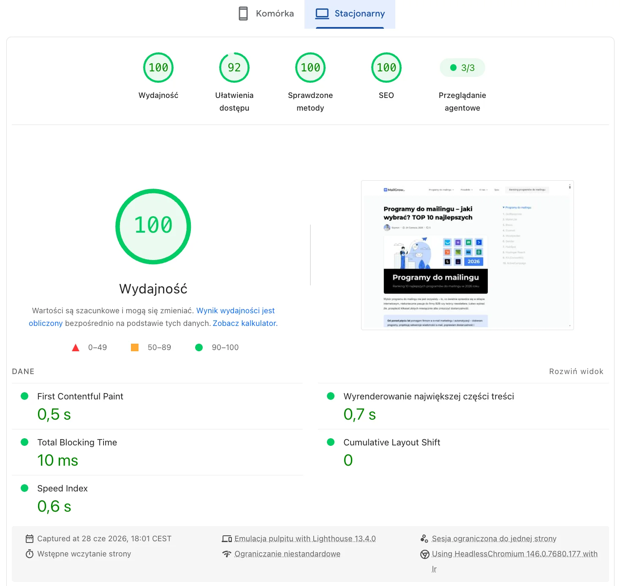The image size is (620, 586).
Task: Click the 10 ms blocking time value
Action: (x=58, y=461)
